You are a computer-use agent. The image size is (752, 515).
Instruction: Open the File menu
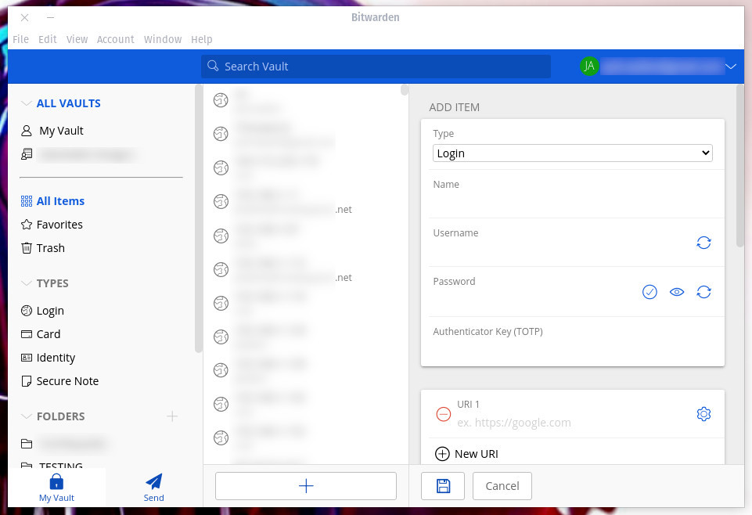(x=20, y=39)
